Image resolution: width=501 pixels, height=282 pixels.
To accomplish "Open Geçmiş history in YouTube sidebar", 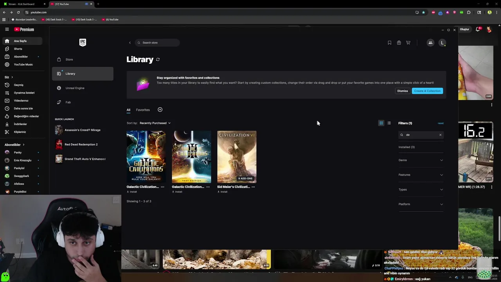I will click(22, 85).
